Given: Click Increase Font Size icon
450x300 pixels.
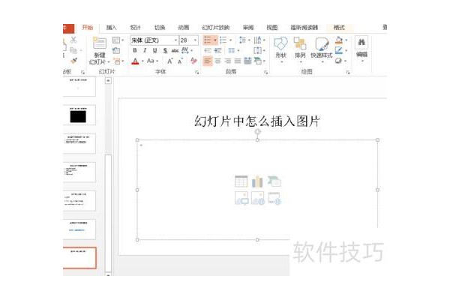Looking at the screenshot, I should pos(170,61).
